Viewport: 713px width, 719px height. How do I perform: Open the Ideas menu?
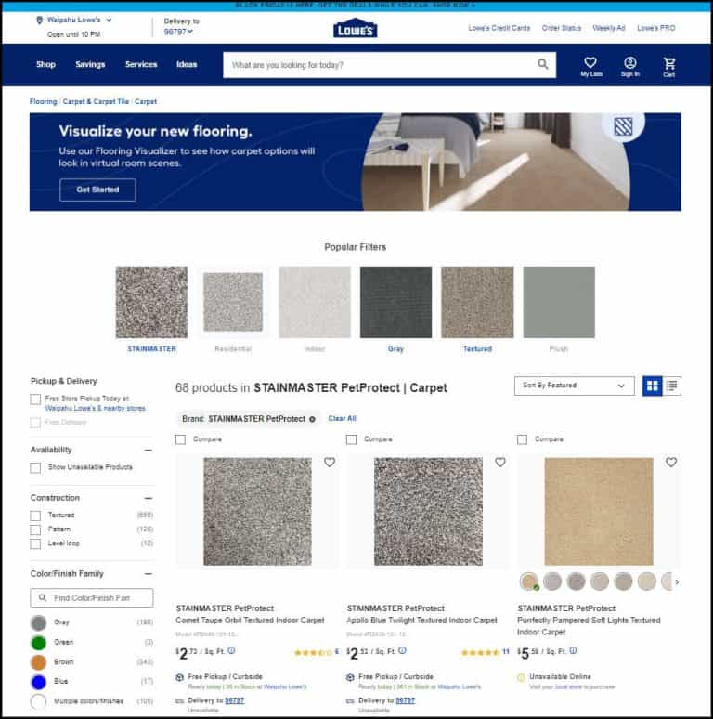click(x=187, y=64)
